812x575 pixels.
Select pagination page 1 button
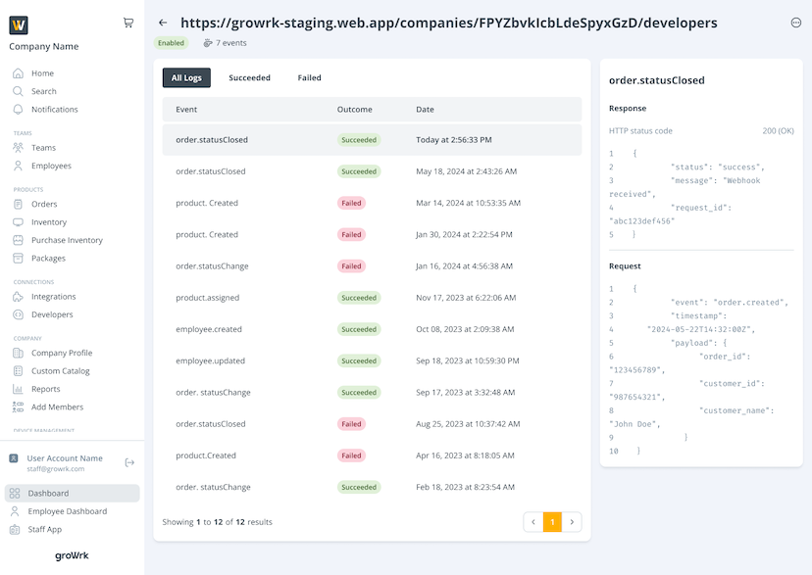point(552,522)
